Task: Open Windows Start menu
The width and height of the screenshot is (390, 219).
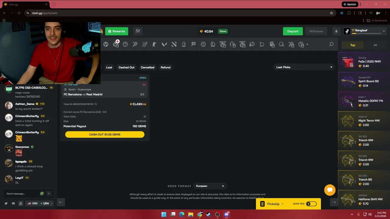Action: (x=164, y=214)
